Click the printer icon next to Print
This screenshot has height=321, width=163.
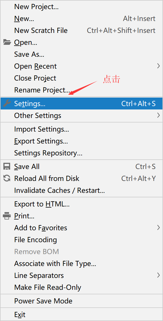[x=7, y=216]
